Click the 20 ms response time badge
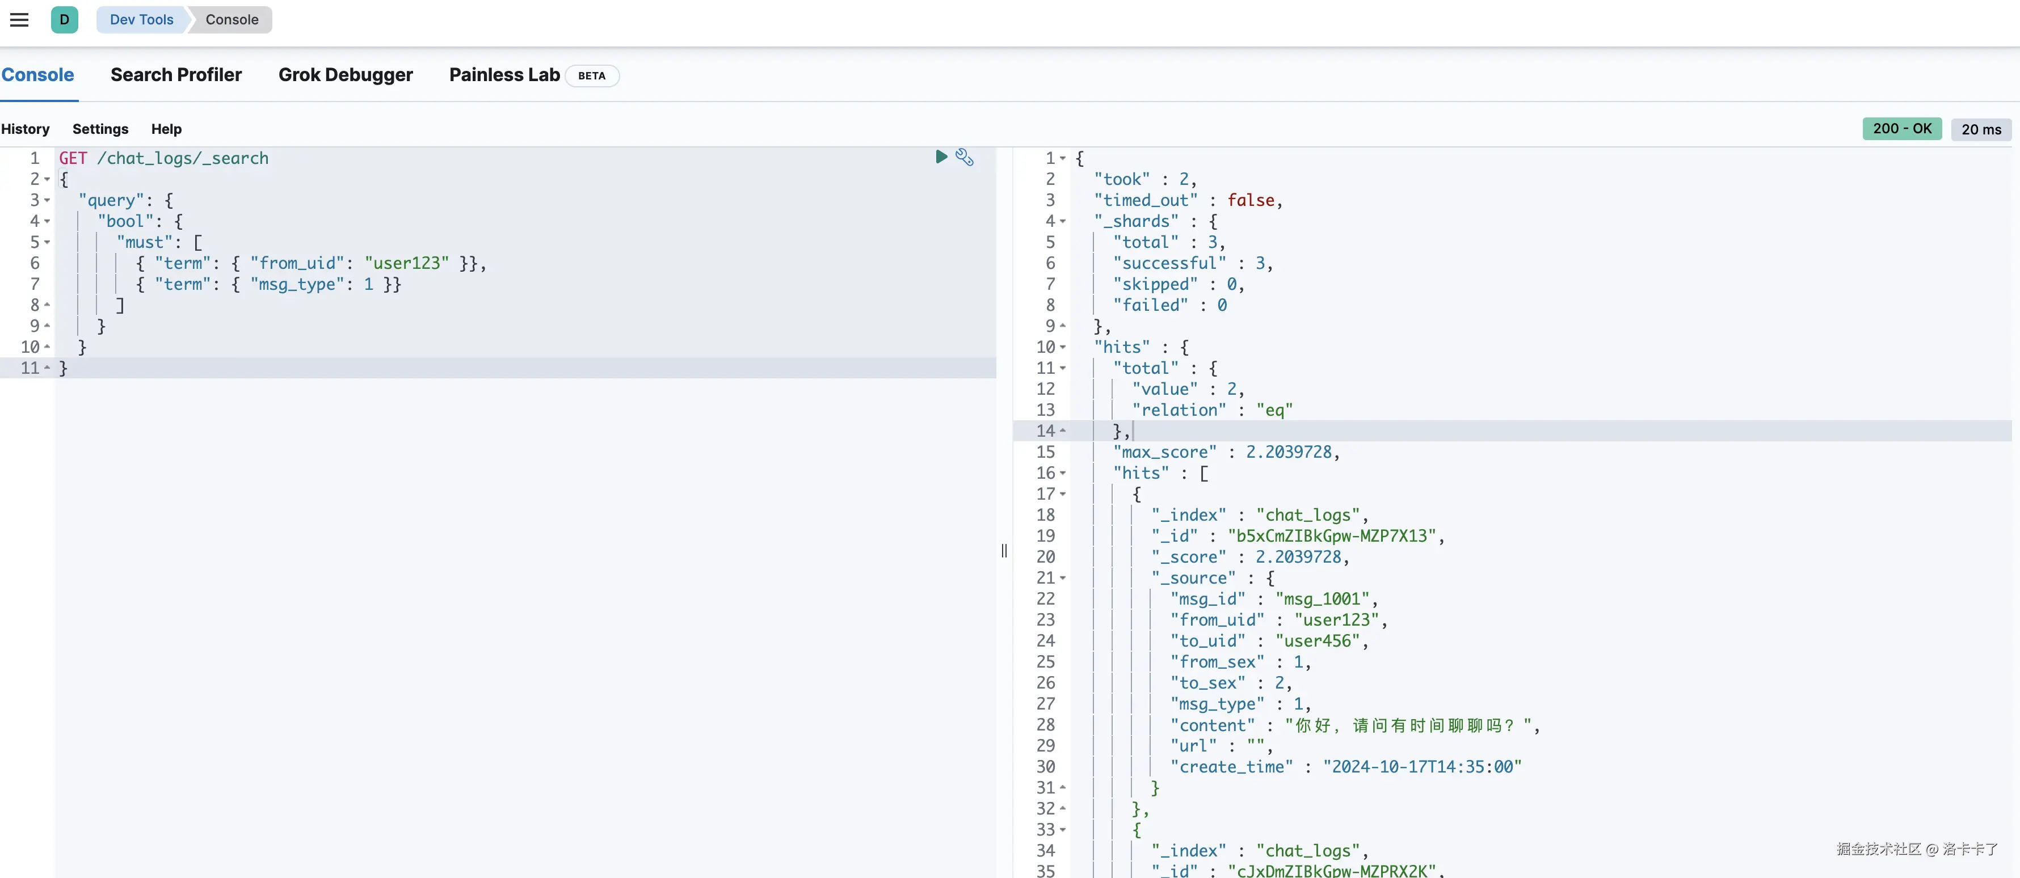 [1981, 129]
